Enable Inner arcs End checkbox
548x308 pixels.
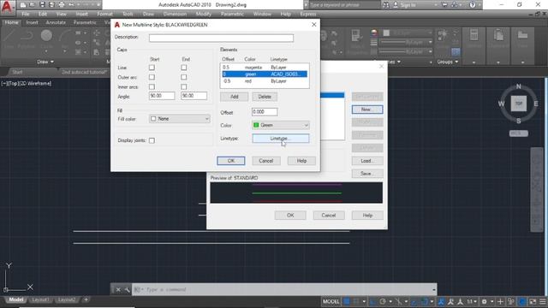pos(184,86)
